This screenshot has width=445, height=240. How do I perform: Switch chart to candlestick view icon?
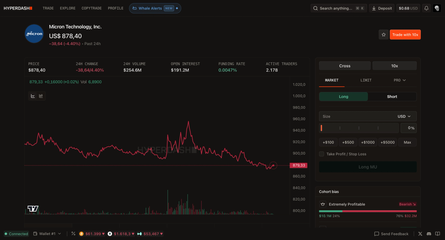click(41, 96)
